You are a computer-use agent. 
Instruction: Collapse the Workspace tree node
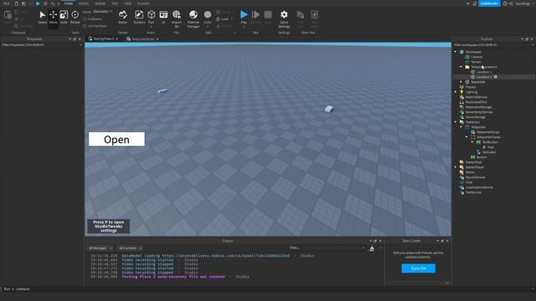[456, 52]
